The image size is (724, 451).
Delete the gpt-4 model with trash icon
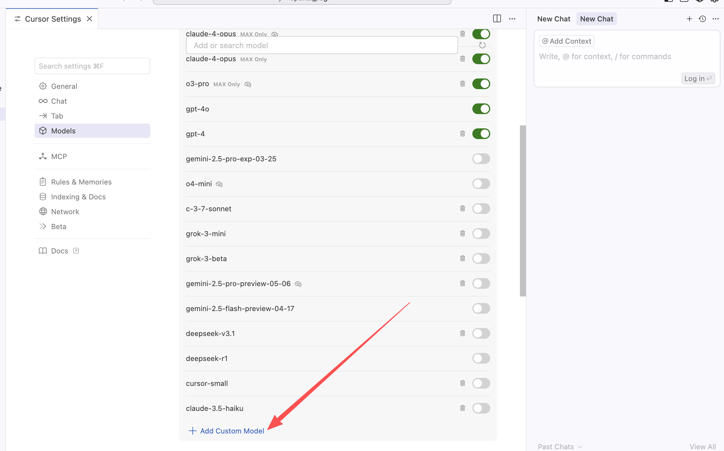pos(463,134)
